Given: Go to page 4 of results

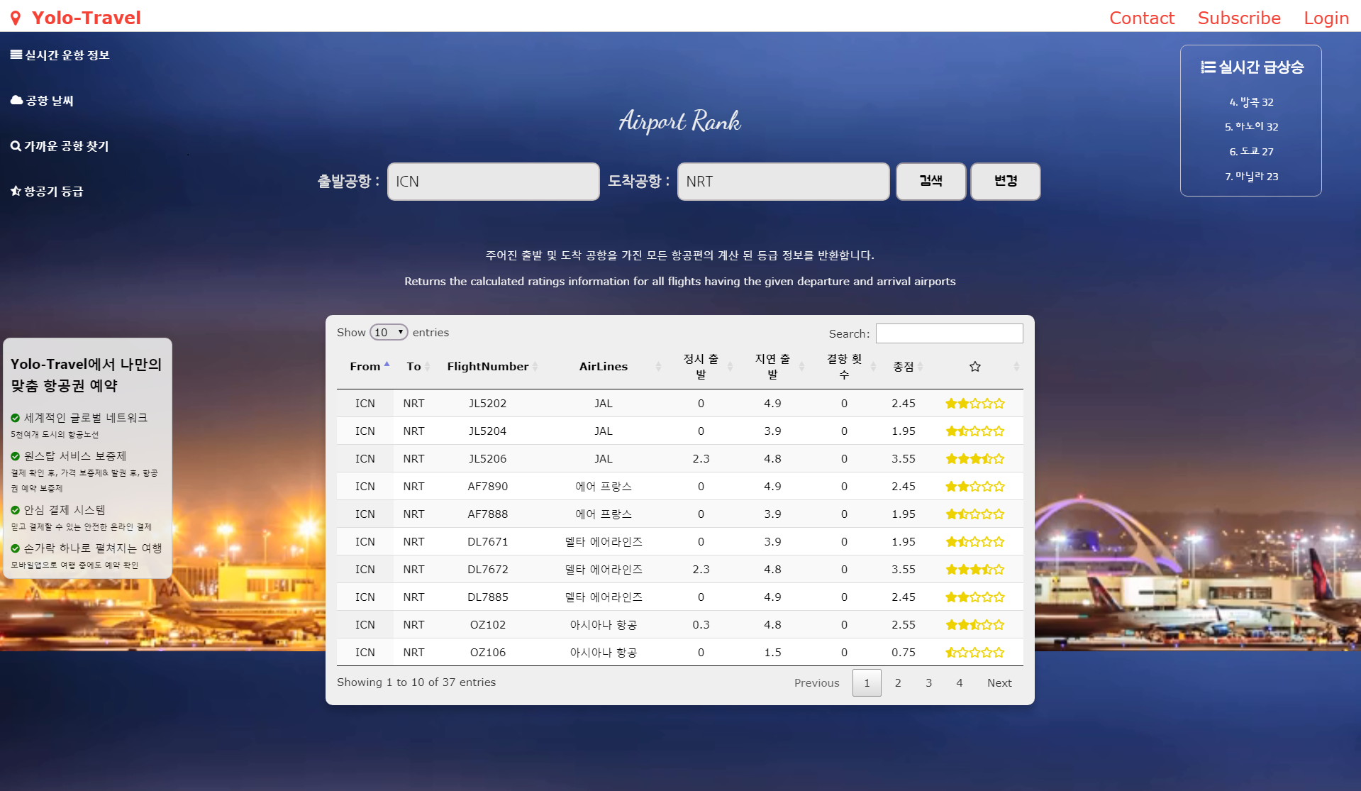Looking at the screenshot, I should [x=959, y=683].
